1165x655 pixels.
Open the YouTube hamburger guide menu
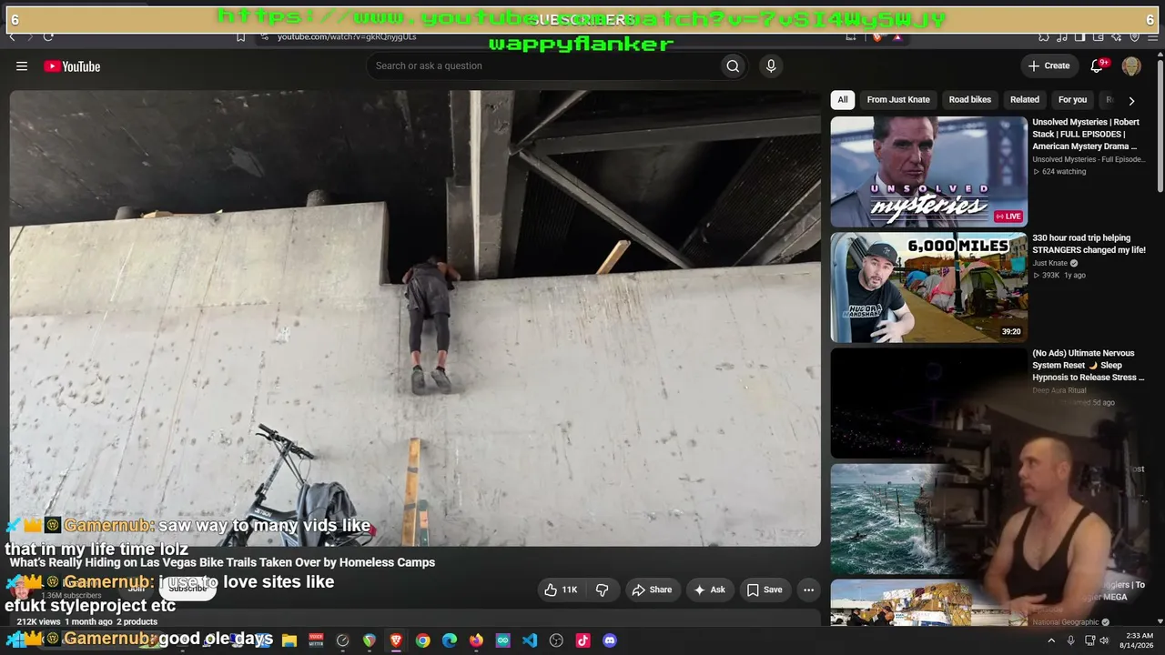pos(22,66)
